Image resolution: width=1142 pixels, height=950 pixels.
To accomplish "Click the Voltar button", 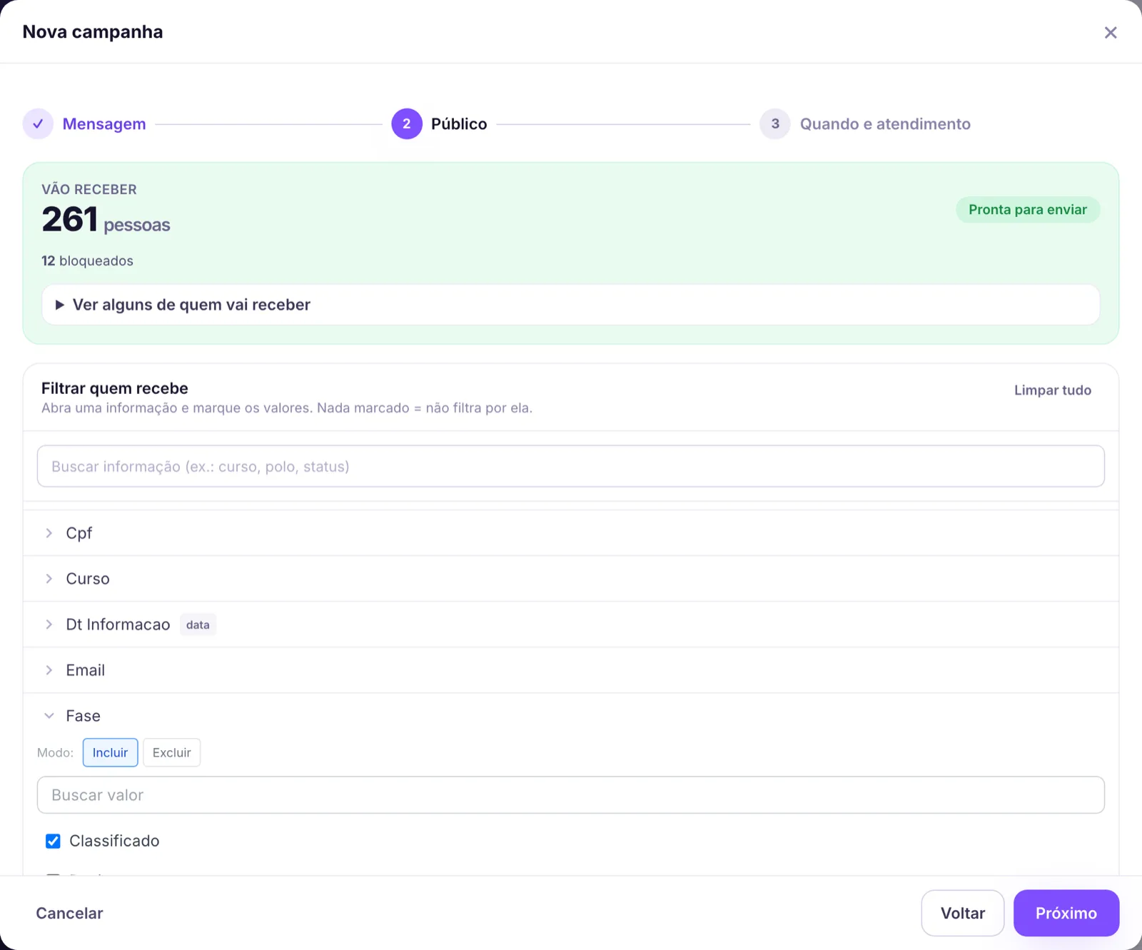I will (x=962, y=913).
